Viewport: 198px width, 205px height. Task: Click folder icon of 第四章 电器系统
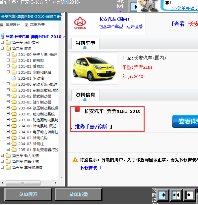8,161
